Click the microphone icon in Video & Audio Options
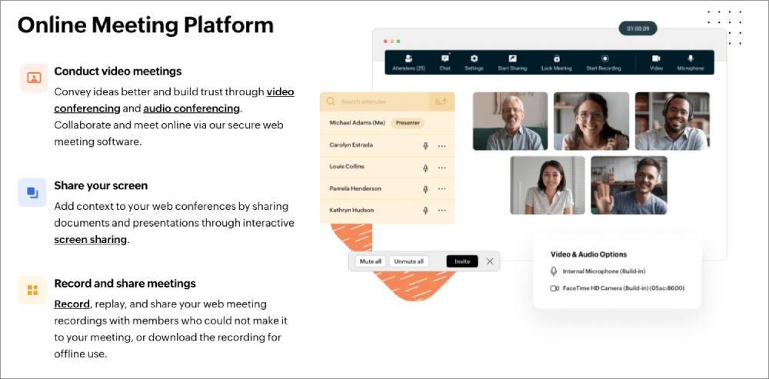Image resolution: width=769 pixels, height=379 pixels. (x=554, y=271)
